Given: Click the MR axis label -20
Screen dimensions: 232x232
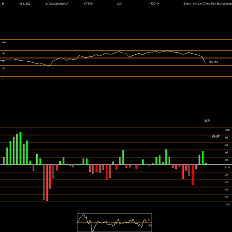Looking at the screenshot, I should coord(226,175).
